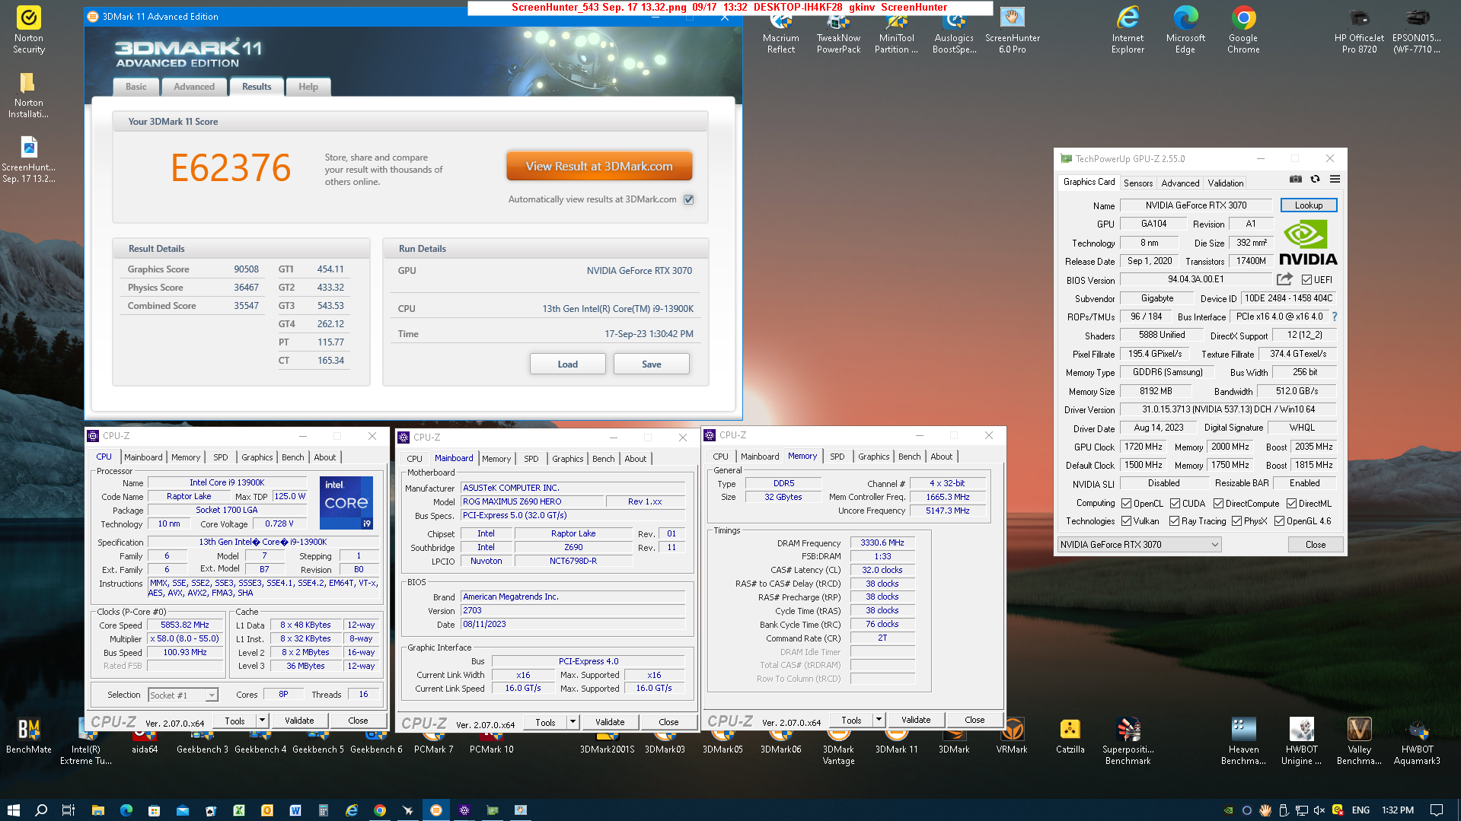Viewport: 1461px width, 821px height.
Task: Take a GPU-Z screenshot with camera icon
Action: coord(1295,180)
